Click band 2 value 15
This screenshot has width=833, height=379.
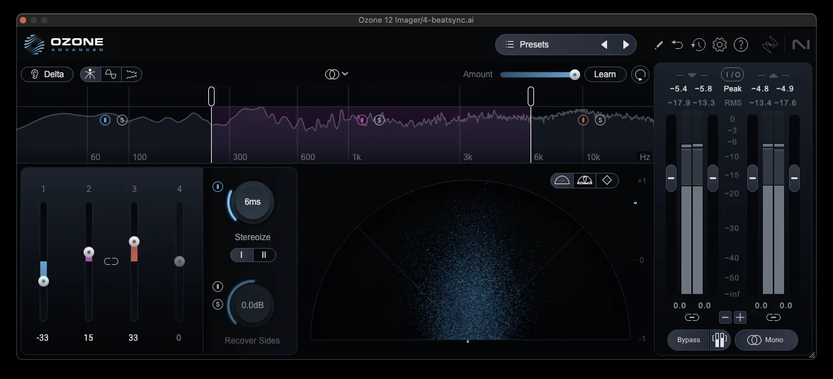pos(88,338)
